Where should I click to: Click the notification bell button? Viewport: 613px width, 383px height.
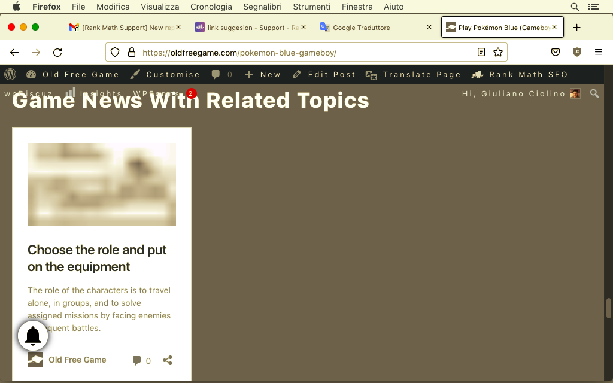(33, 336)
